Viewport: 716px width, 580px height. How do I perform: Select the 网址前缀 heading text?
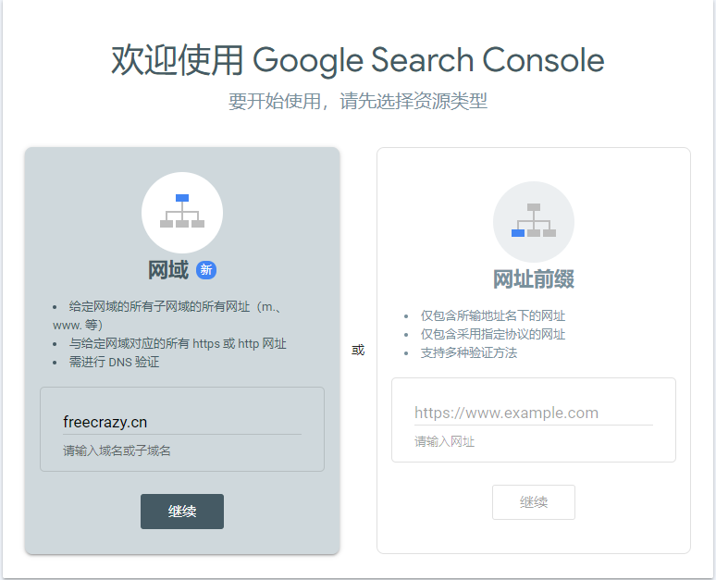pos(534,279)
